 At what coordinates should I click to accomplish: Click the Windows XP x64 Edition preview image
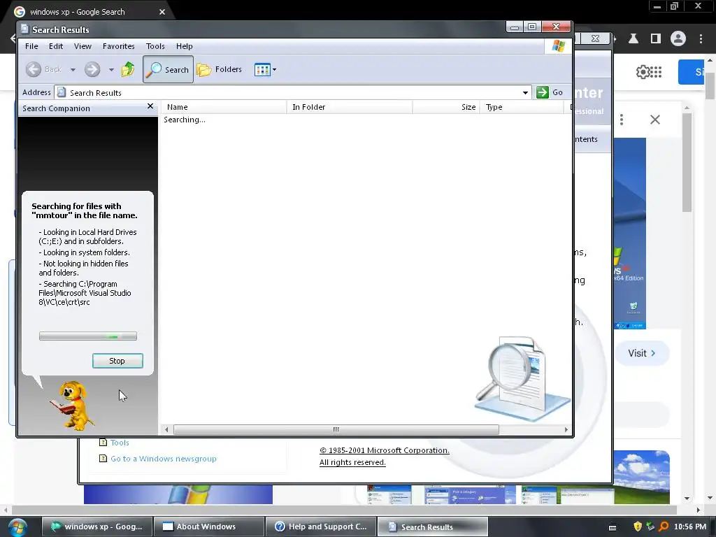tap(630, 233)
